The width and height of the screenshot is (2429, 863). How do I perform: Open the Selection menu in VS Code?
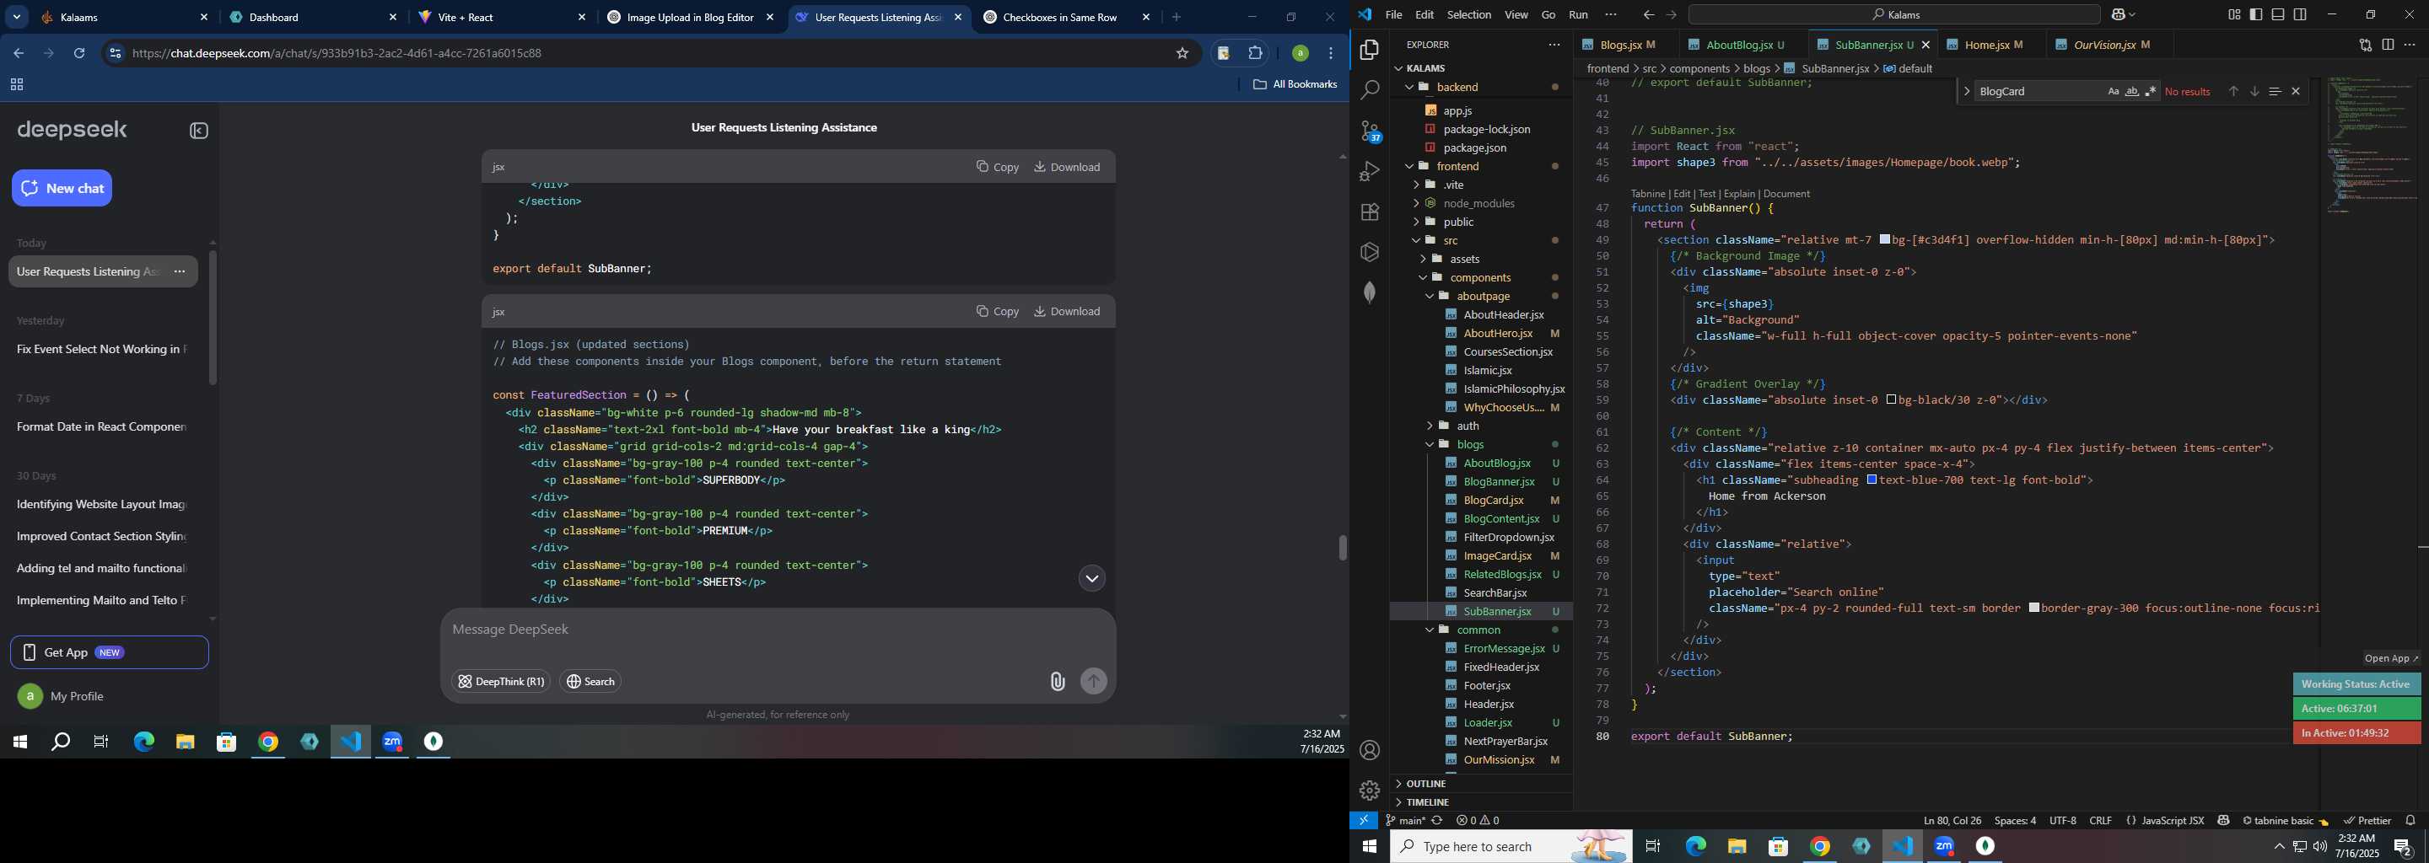pyautogui.click(x=1469, y=14)
